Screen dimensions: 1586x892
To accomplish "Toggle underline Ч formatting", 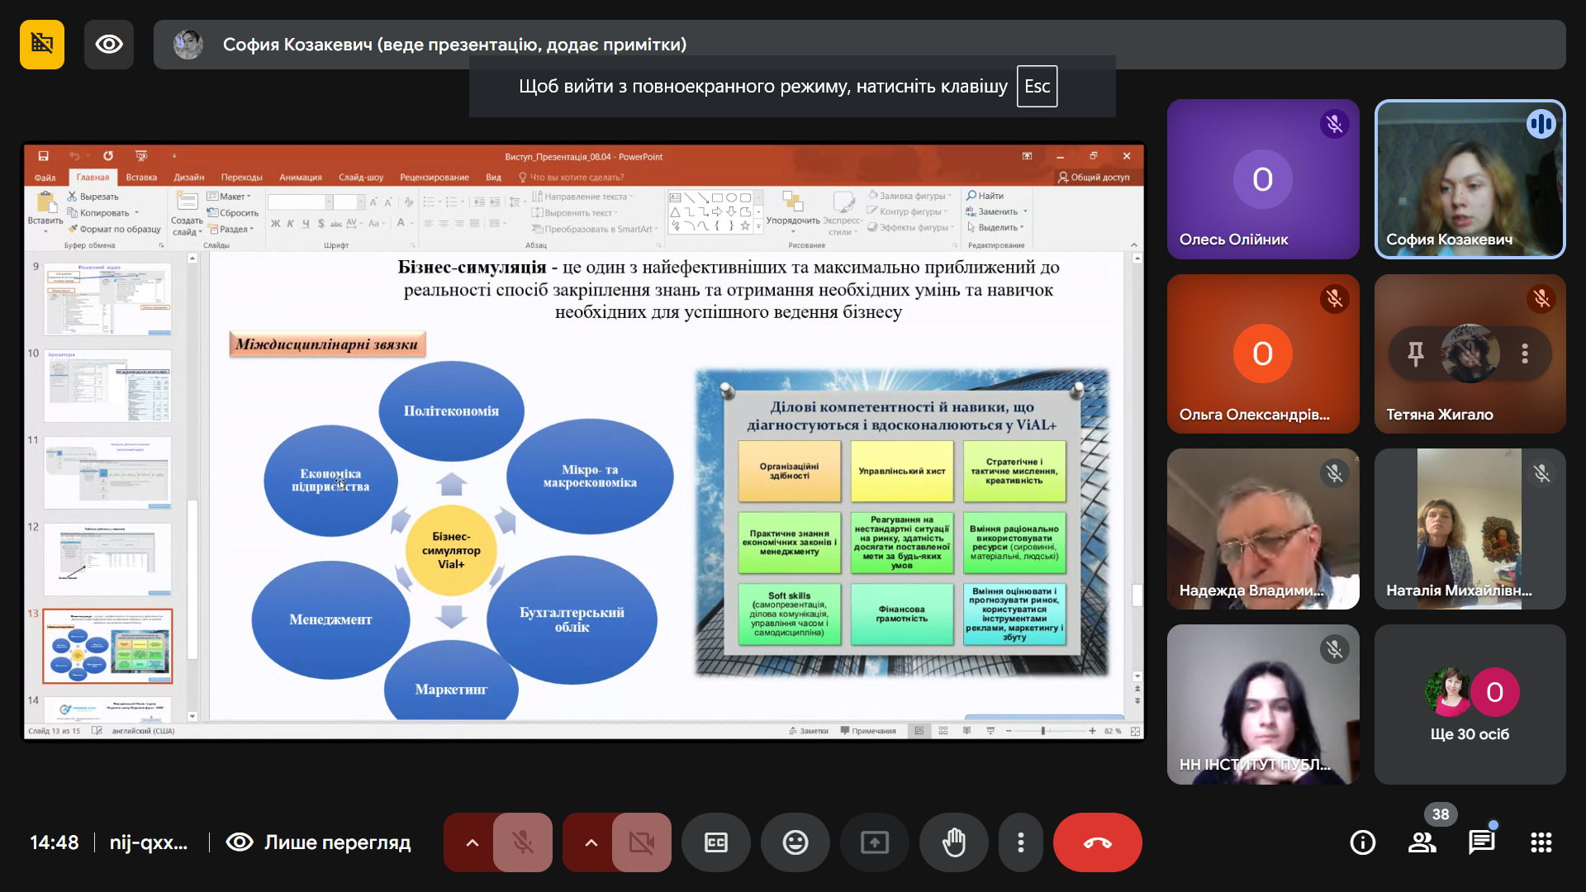I will pos(306,224).
